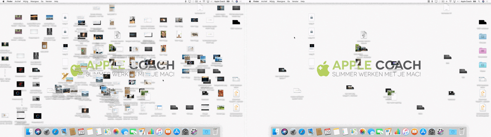Open Messages bubble in the right Dock
Screen dimensions: 491x137
click(371, 132)
